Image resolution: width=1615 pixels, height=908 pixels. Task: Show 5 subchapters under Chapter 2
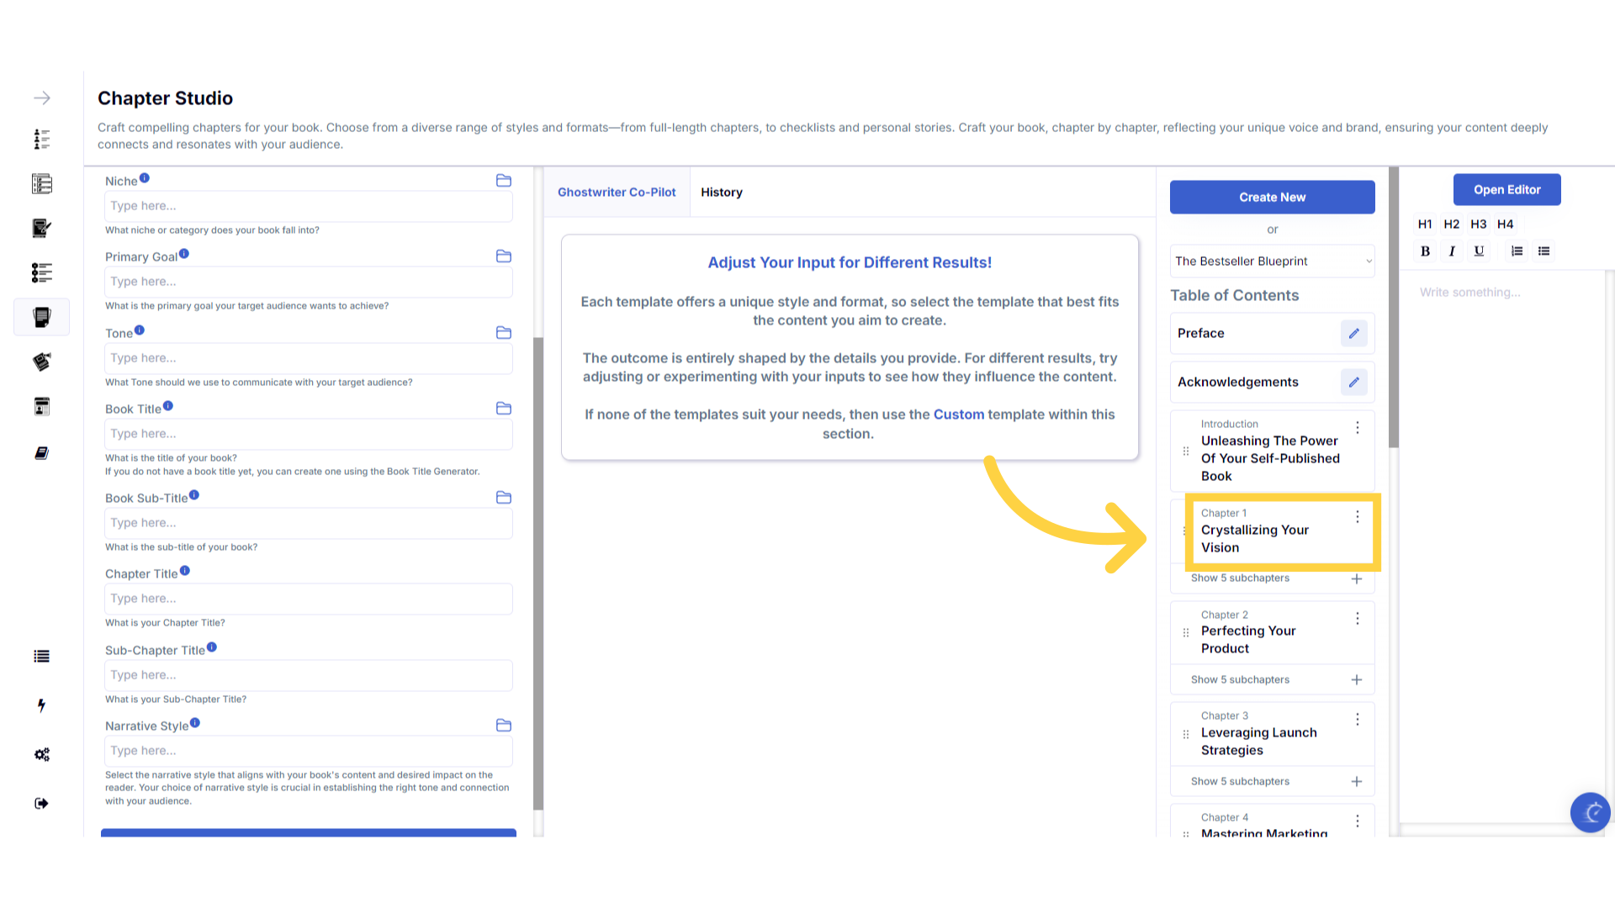[x=1240, y=680]
